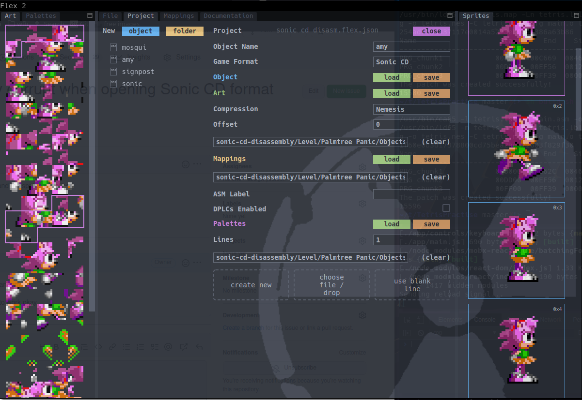Click the choose file / drop box

point(331,285)
